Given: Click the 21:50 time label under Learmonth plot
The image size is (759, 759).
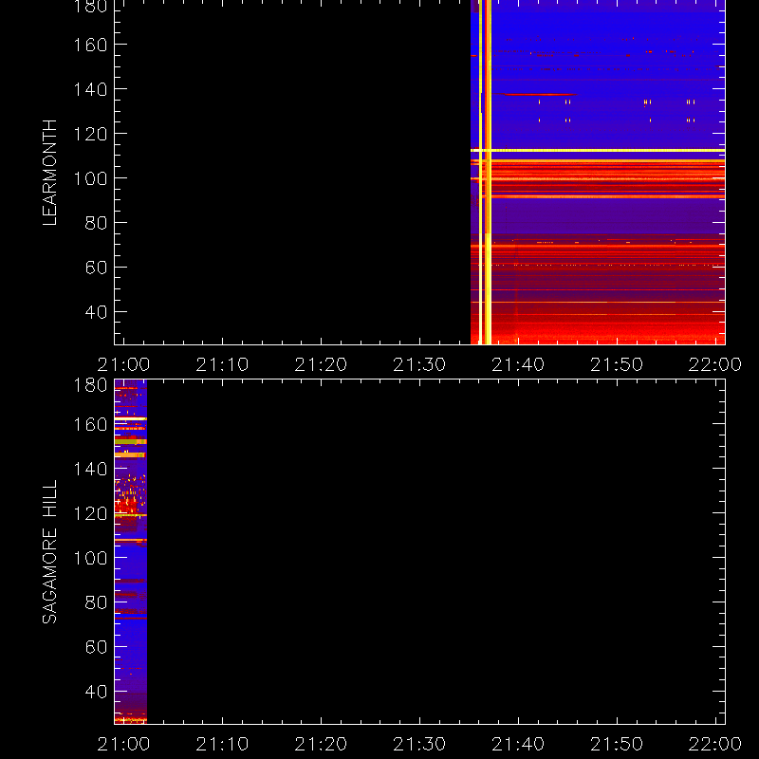Looking at the screenshot, I should [x=617, y=364].
